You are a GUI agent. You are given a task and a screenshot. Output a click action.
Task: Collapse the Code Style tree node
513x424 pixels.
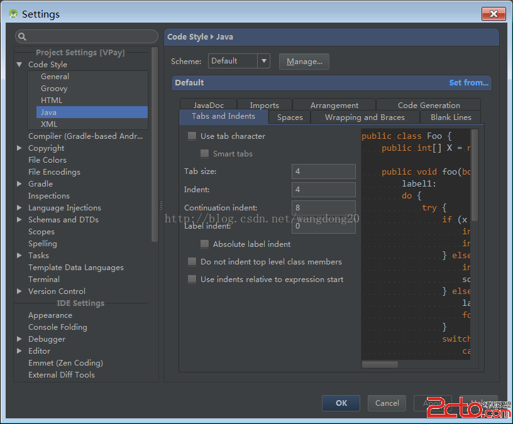click(19, 65)
